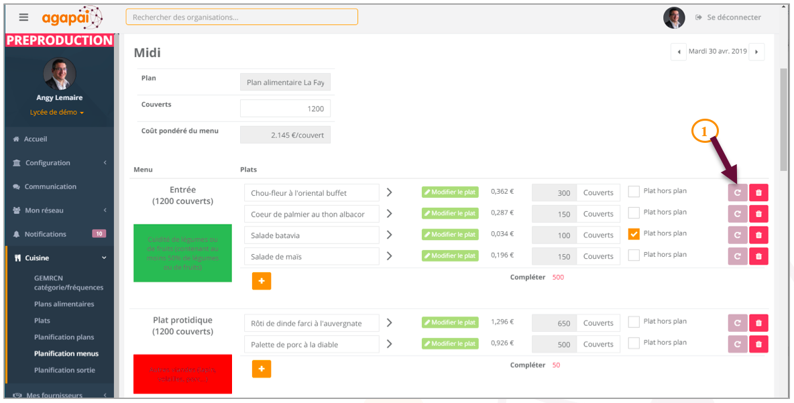Delete the Salade de maïs dish
Screen dimensions: 794x403
point(758,257)
